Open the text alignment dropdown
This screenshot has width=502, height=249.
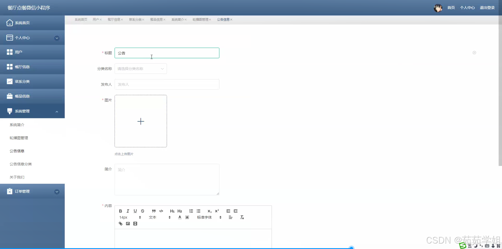231,217
